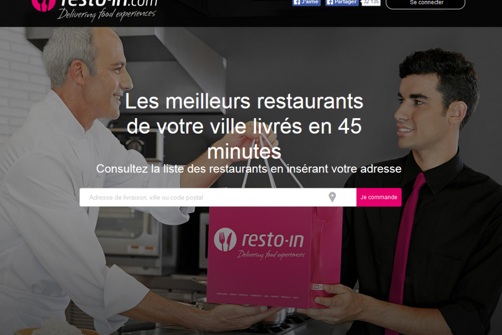The width and height of the screenshot is (502, 335).
Task: Click the 'Les meilleurs restaurants' headline
Action: click(x=244, y=101)
